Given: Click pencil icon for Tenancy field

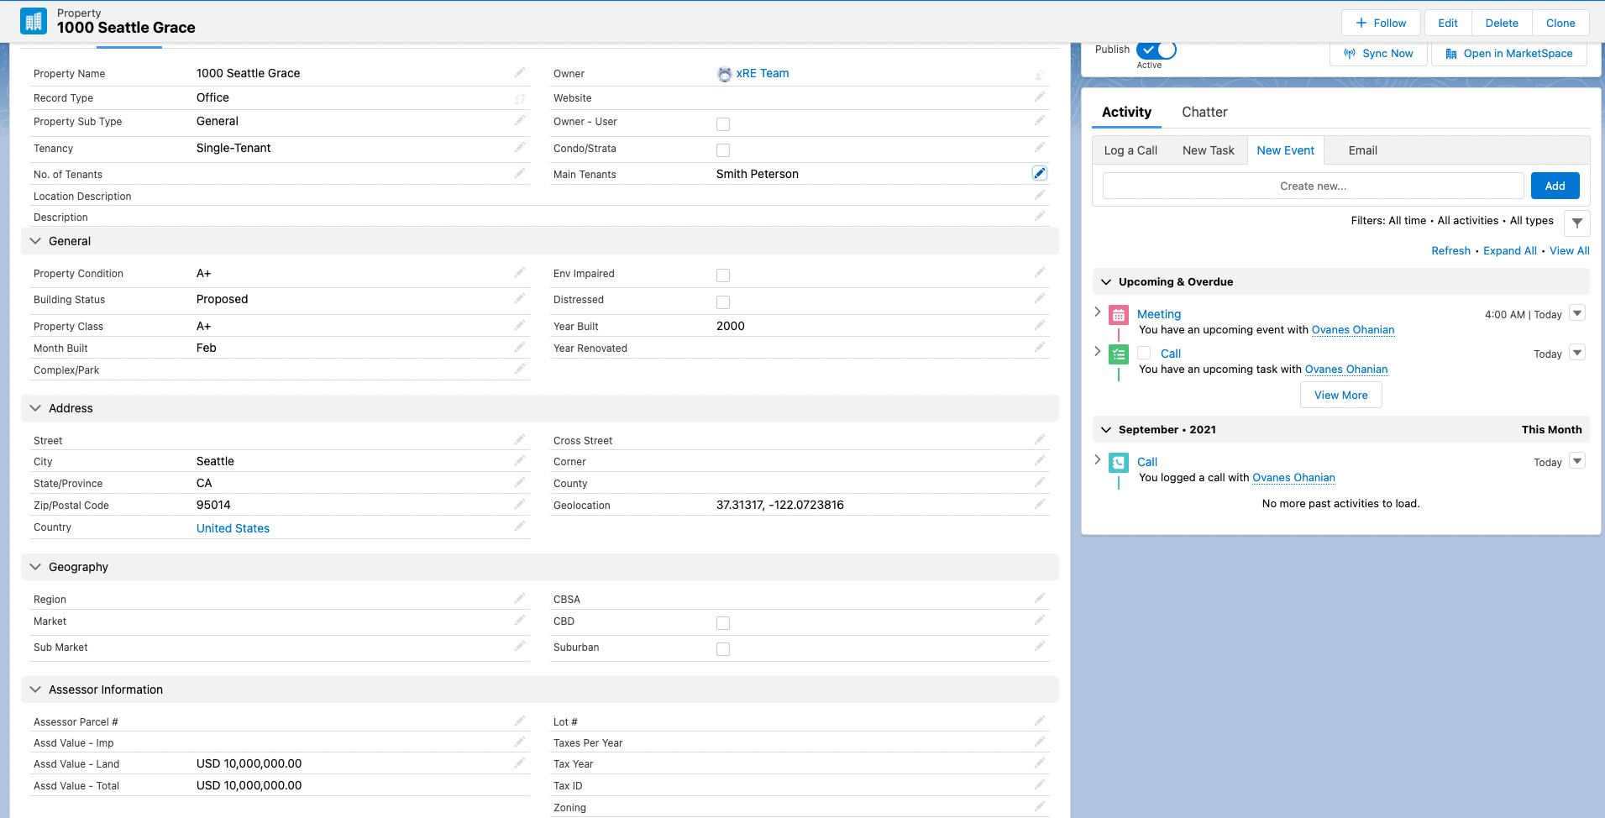Looking at the screenshot, I should [x=520, y=147].
